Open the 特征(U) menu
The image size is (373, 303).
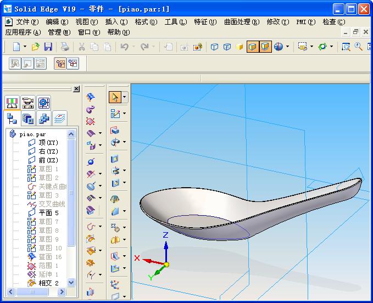click(x=205, y=22)
